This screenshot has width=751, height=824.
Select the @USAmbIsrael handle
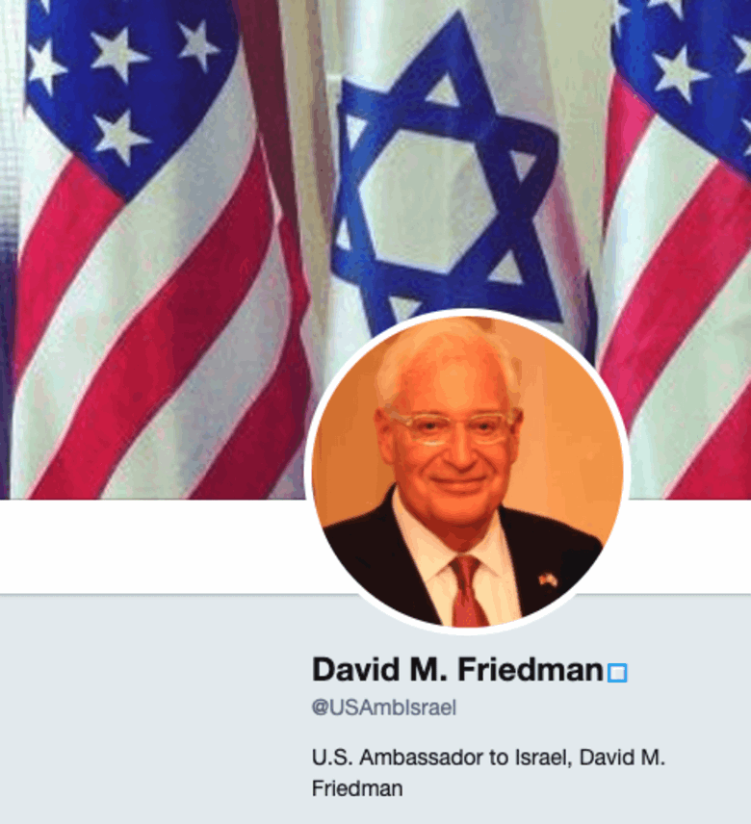(x=384, y=708)
